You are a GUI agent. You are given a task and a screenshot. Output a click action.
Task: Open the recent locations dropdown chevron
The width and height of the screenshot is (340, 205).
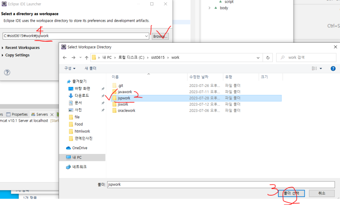click(80, 58)
